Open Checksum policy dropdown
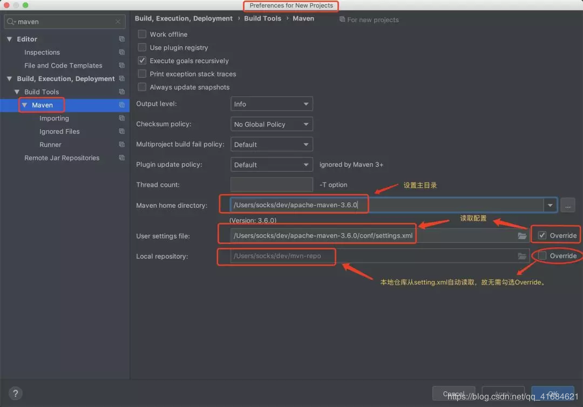The height and width of the screenshot is (407, 583). [272, 124]
